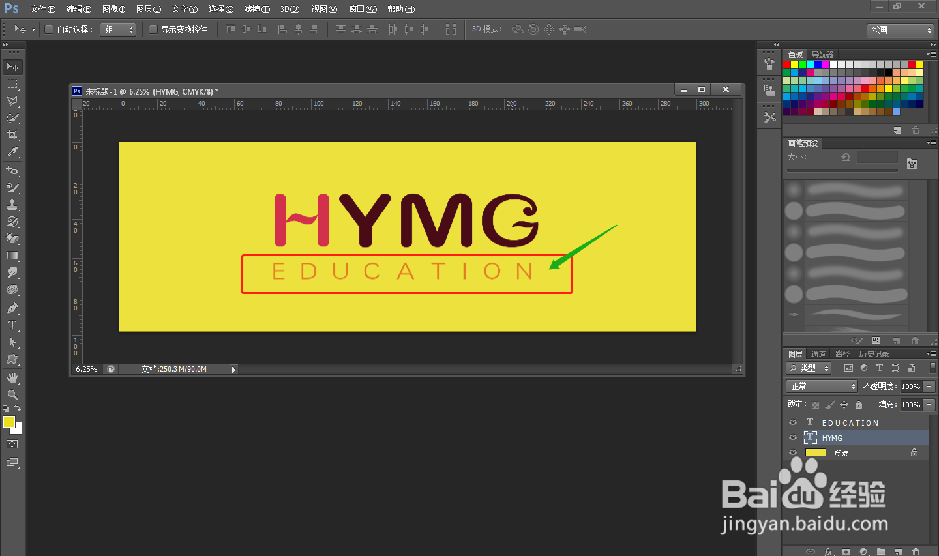
Task: Select the History Brush tool
Action: coord(12,222)
